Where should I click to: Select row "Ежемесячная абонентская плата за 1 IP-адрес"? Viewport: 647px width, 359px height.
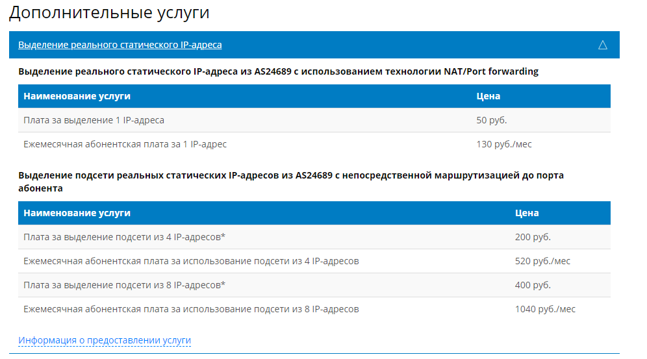click(314, 144)
